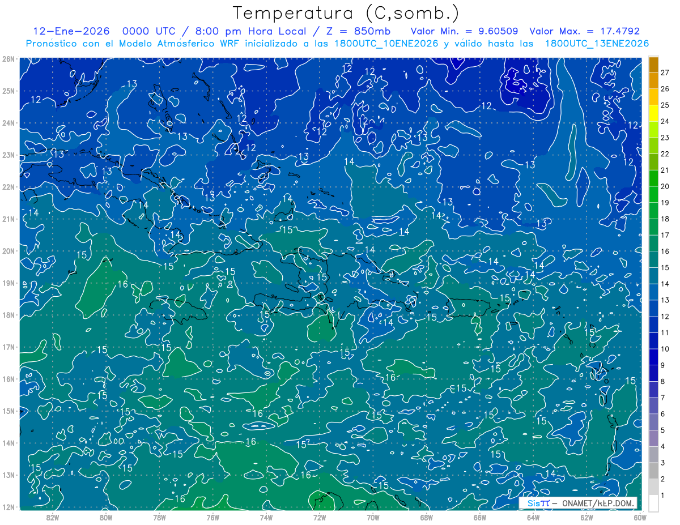Click the 72W longitude axis label

(320, 518)
